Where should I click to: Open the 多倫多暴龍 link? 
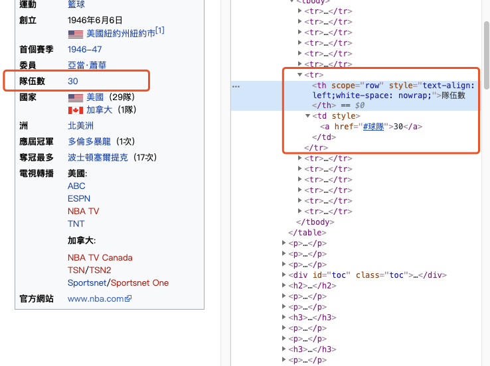click(90, 142)
